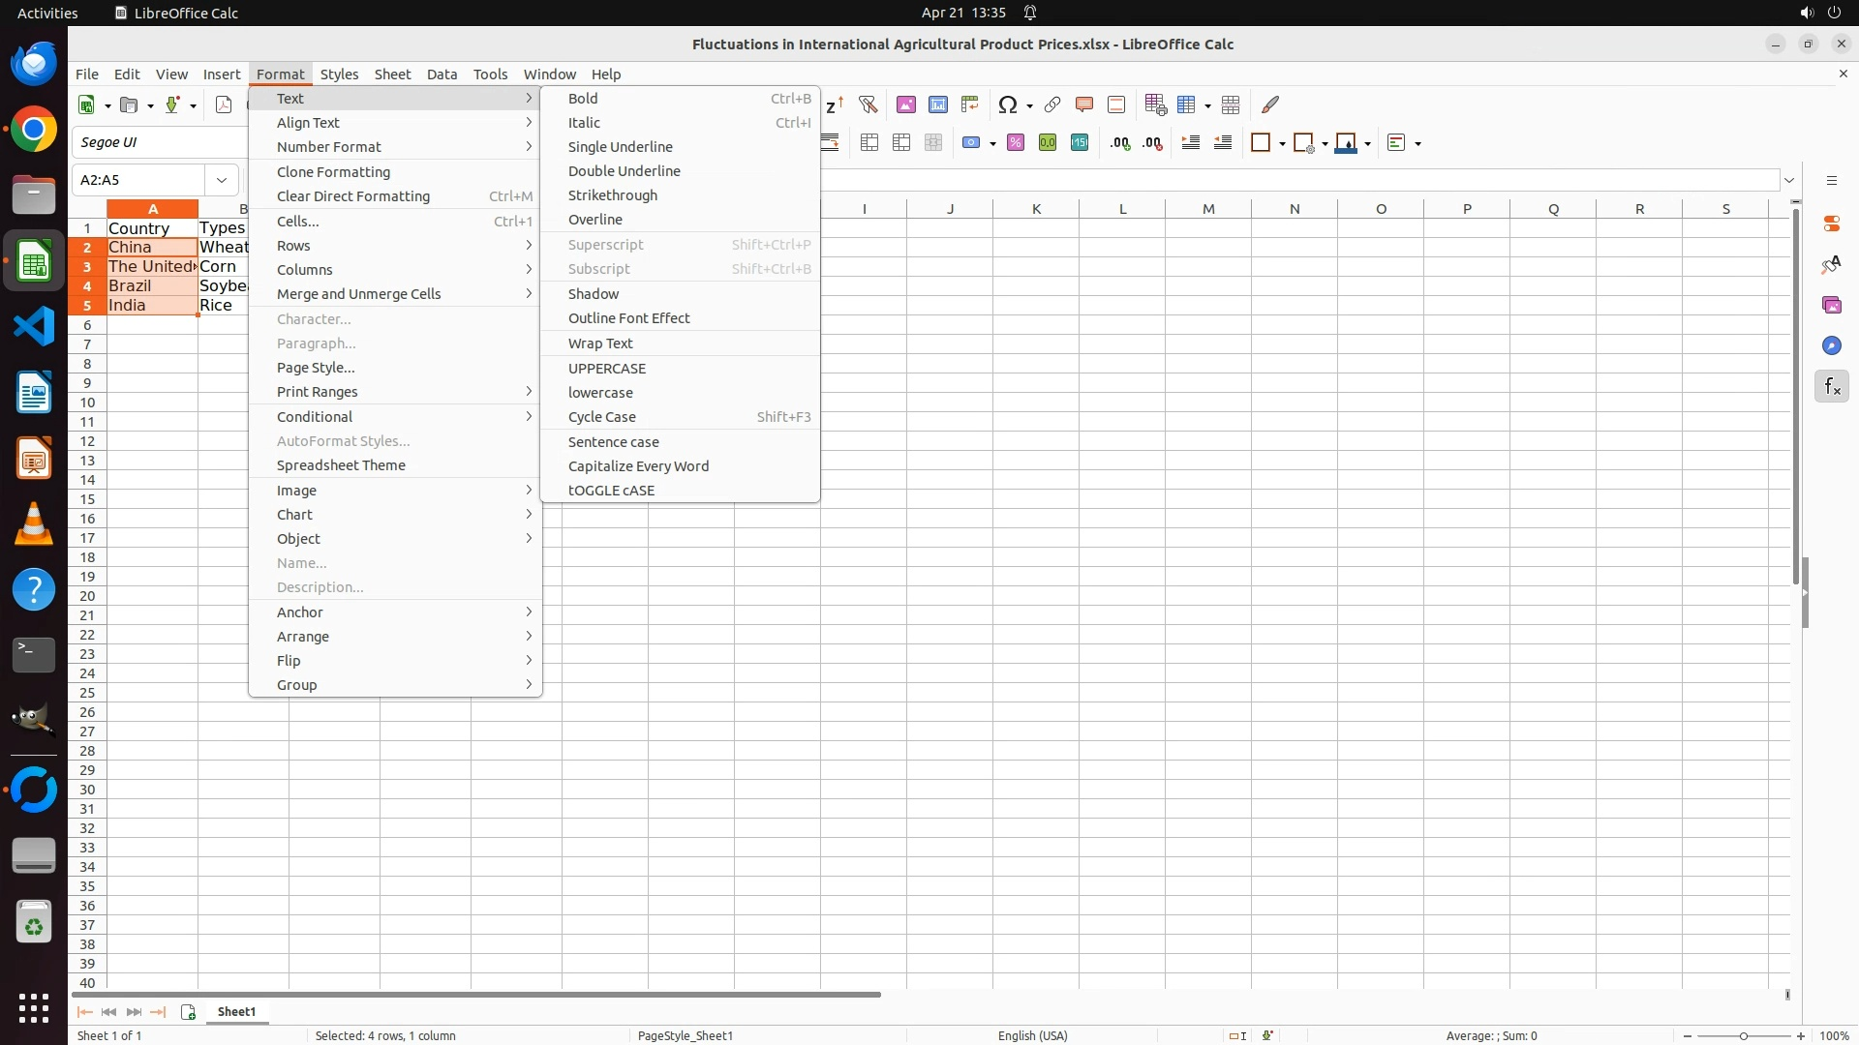Image resolution: width=1859 pixels, height=1045 pixels.
Task: Open Thunderbird from the dock
Action: point(34,64)
